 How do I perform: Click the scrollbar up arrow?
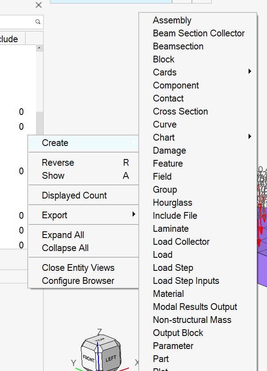click(x=39, y=48)
